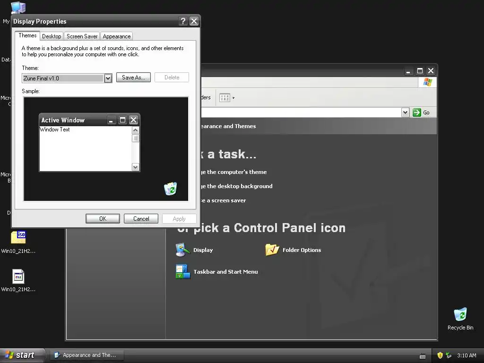The image size is (484, 363).
Task: Open the Folder Options icon
Action: coord(293,250)
